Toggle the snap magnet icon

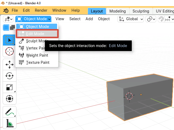click(x=161, y=19)
